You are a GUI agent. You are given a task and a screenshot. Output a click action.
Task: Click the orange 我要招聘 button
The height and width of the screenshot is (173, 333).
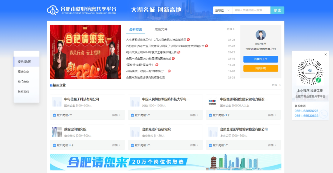[261, 68]
